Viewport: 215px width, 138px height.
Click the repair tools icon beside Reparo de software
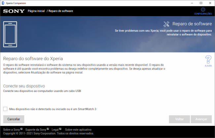[166, 24]
